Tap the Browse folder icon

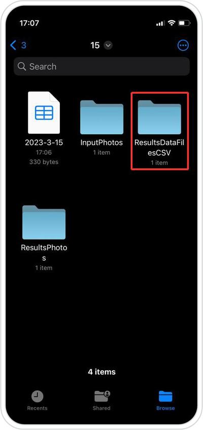point(165,396)
